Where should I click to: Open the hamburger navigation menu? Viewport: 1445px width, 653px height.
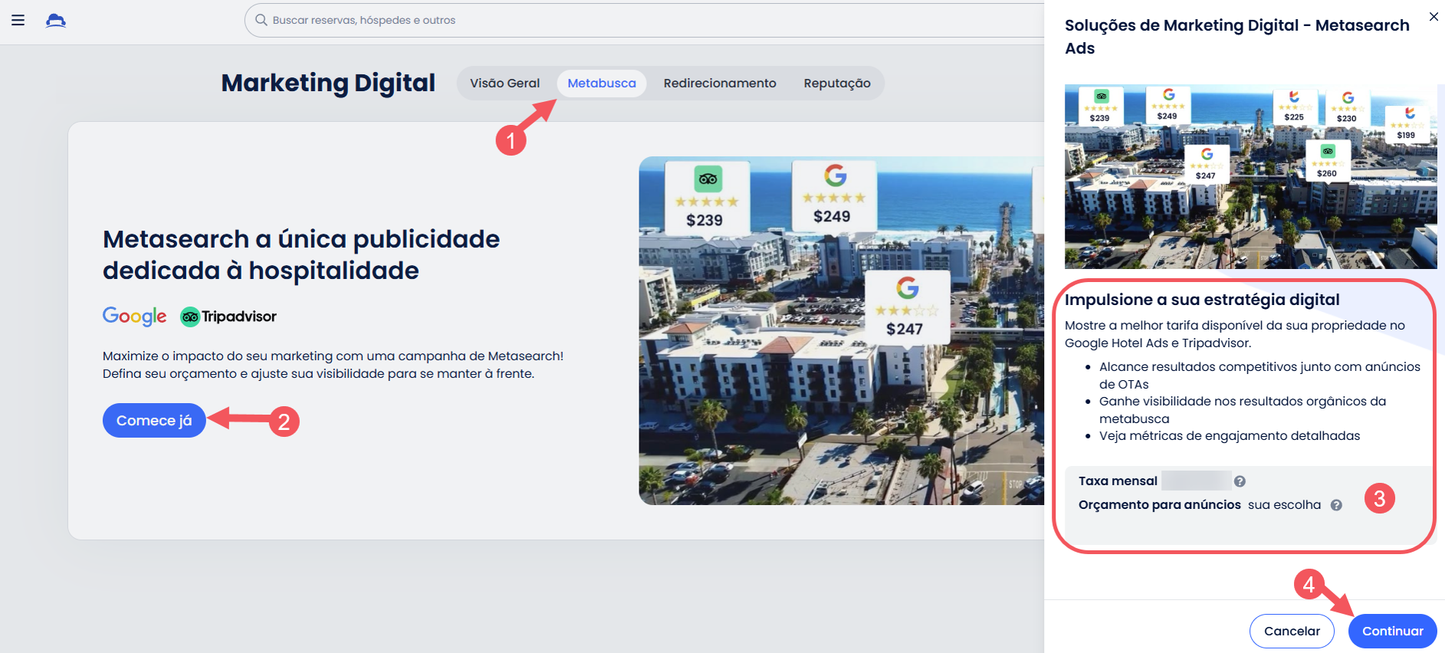[x=18, y=21]
